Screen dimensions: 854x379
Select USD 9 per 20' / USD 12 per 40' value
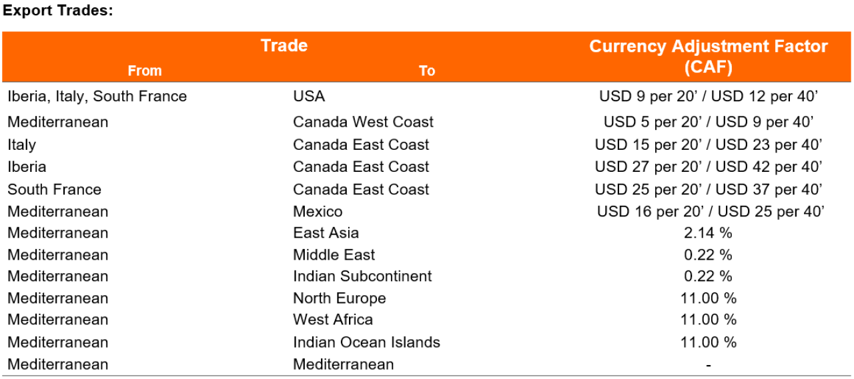[709, 96]
